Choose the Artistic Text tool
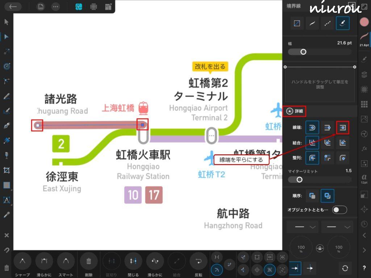The height and width of the screenshot is (278, 371). point(6,200)
